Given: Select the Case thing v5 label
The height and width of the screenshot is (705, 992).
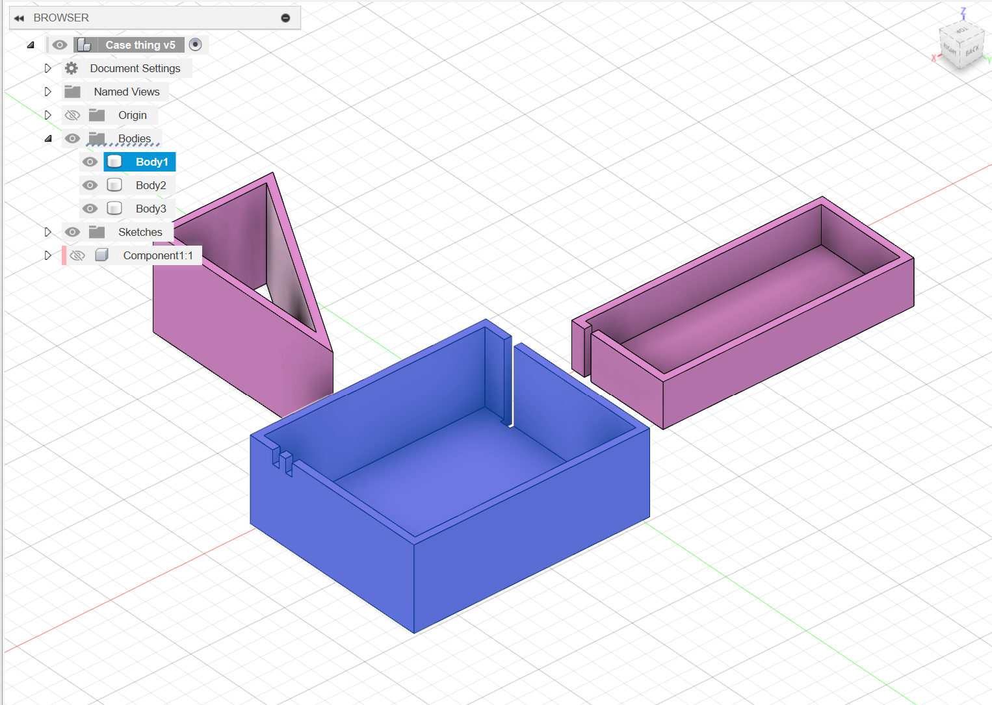Looking at the screenshot, I should click(140, 45).
